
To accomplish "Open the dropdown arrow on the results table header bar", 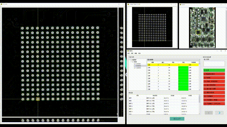I will click(199, 60).
